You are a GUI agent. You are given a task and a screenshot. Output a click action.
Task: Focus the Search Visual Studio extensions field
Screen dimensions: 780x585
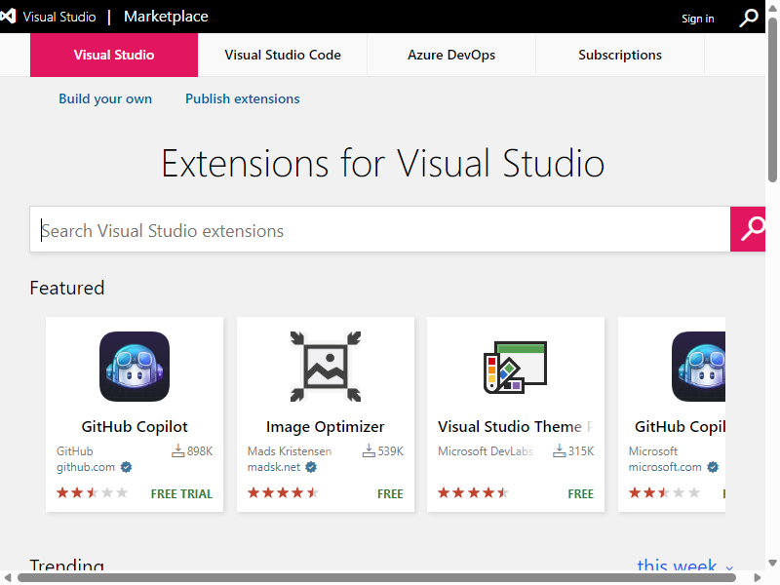coord(380,229)
